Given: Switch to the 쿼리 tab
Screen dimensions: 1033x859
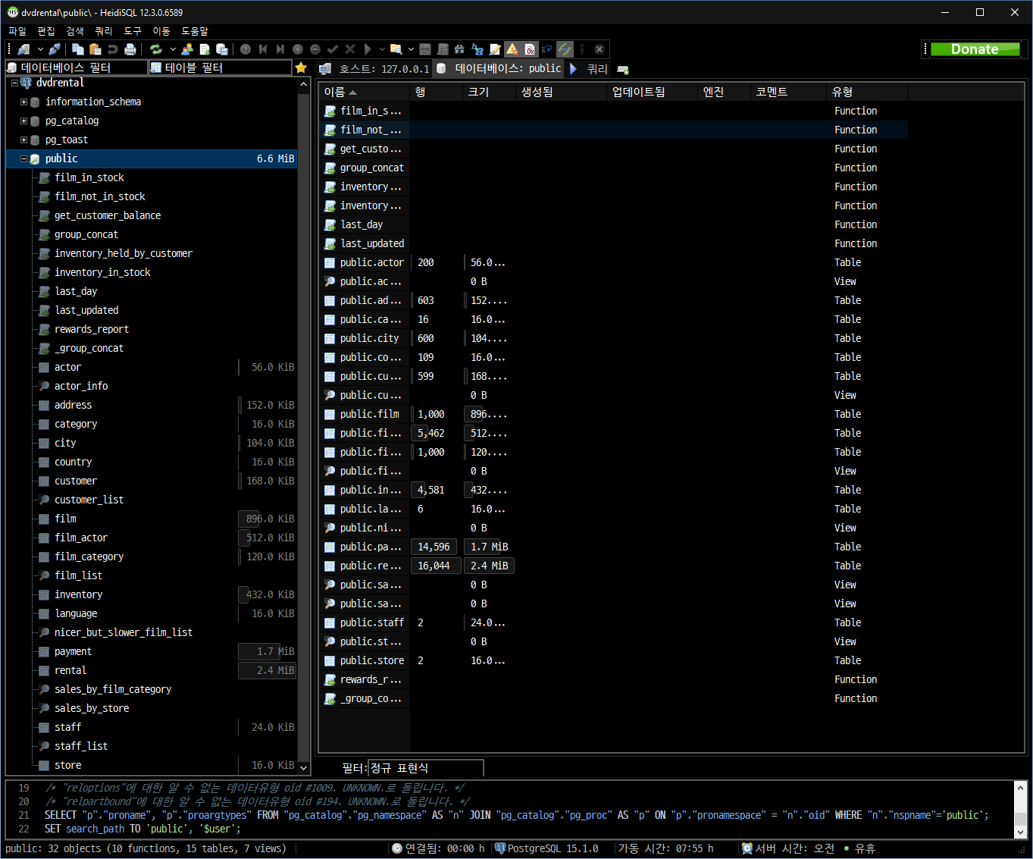Looking at the screenshot, I should click(588, 68).
